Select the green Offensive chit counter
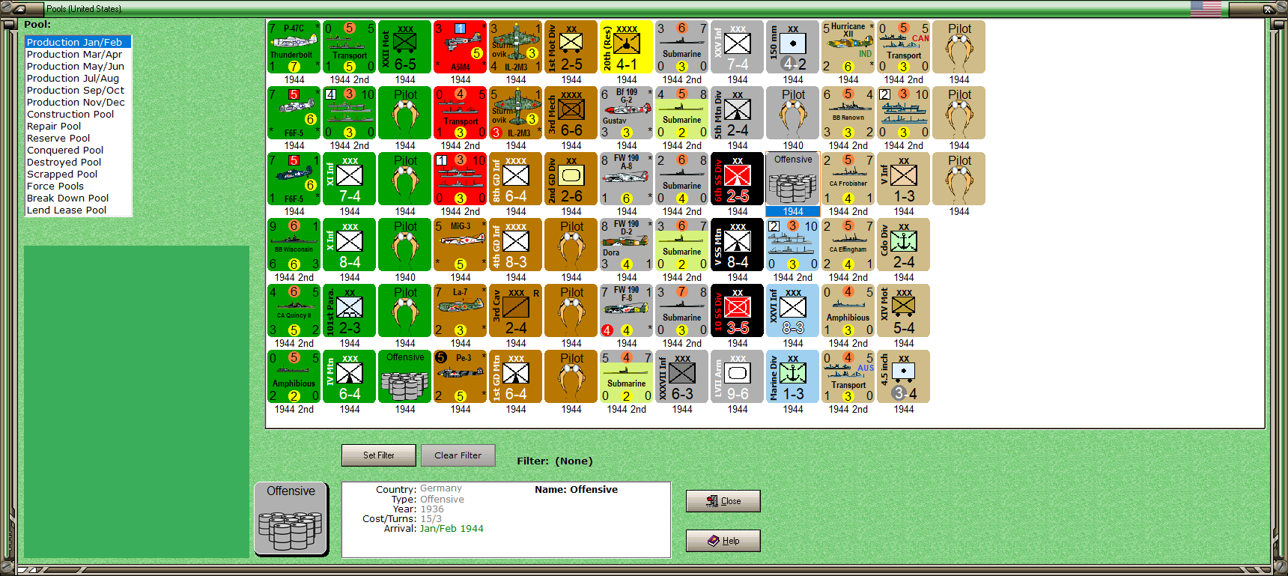Image resolution: width=1288 pixels, height=576 pixels. pyautogui.click(x=405, y=377)
